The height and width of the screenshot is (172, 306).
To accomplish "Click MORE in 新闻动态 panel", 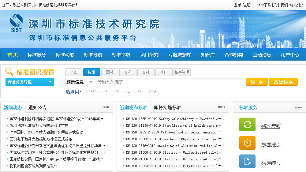I will tap(105, 107).
